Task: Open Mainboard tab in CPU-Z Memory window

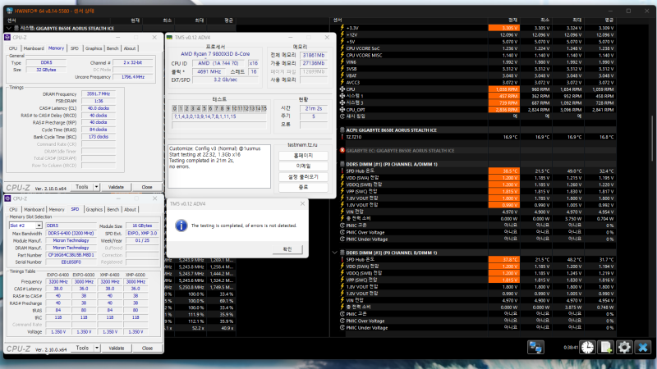Action: [34, 48]
